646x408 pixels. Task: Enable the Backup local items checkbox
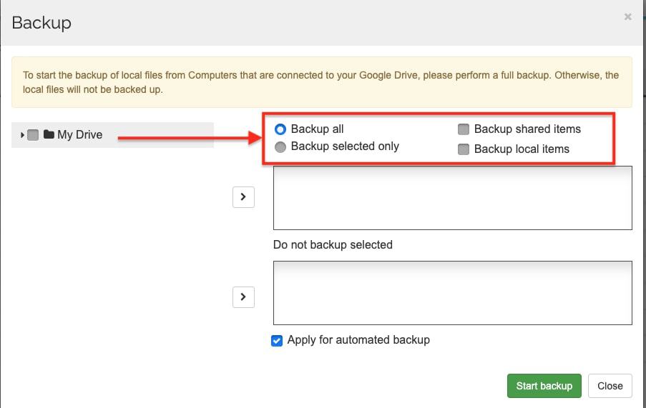(464, 149)
